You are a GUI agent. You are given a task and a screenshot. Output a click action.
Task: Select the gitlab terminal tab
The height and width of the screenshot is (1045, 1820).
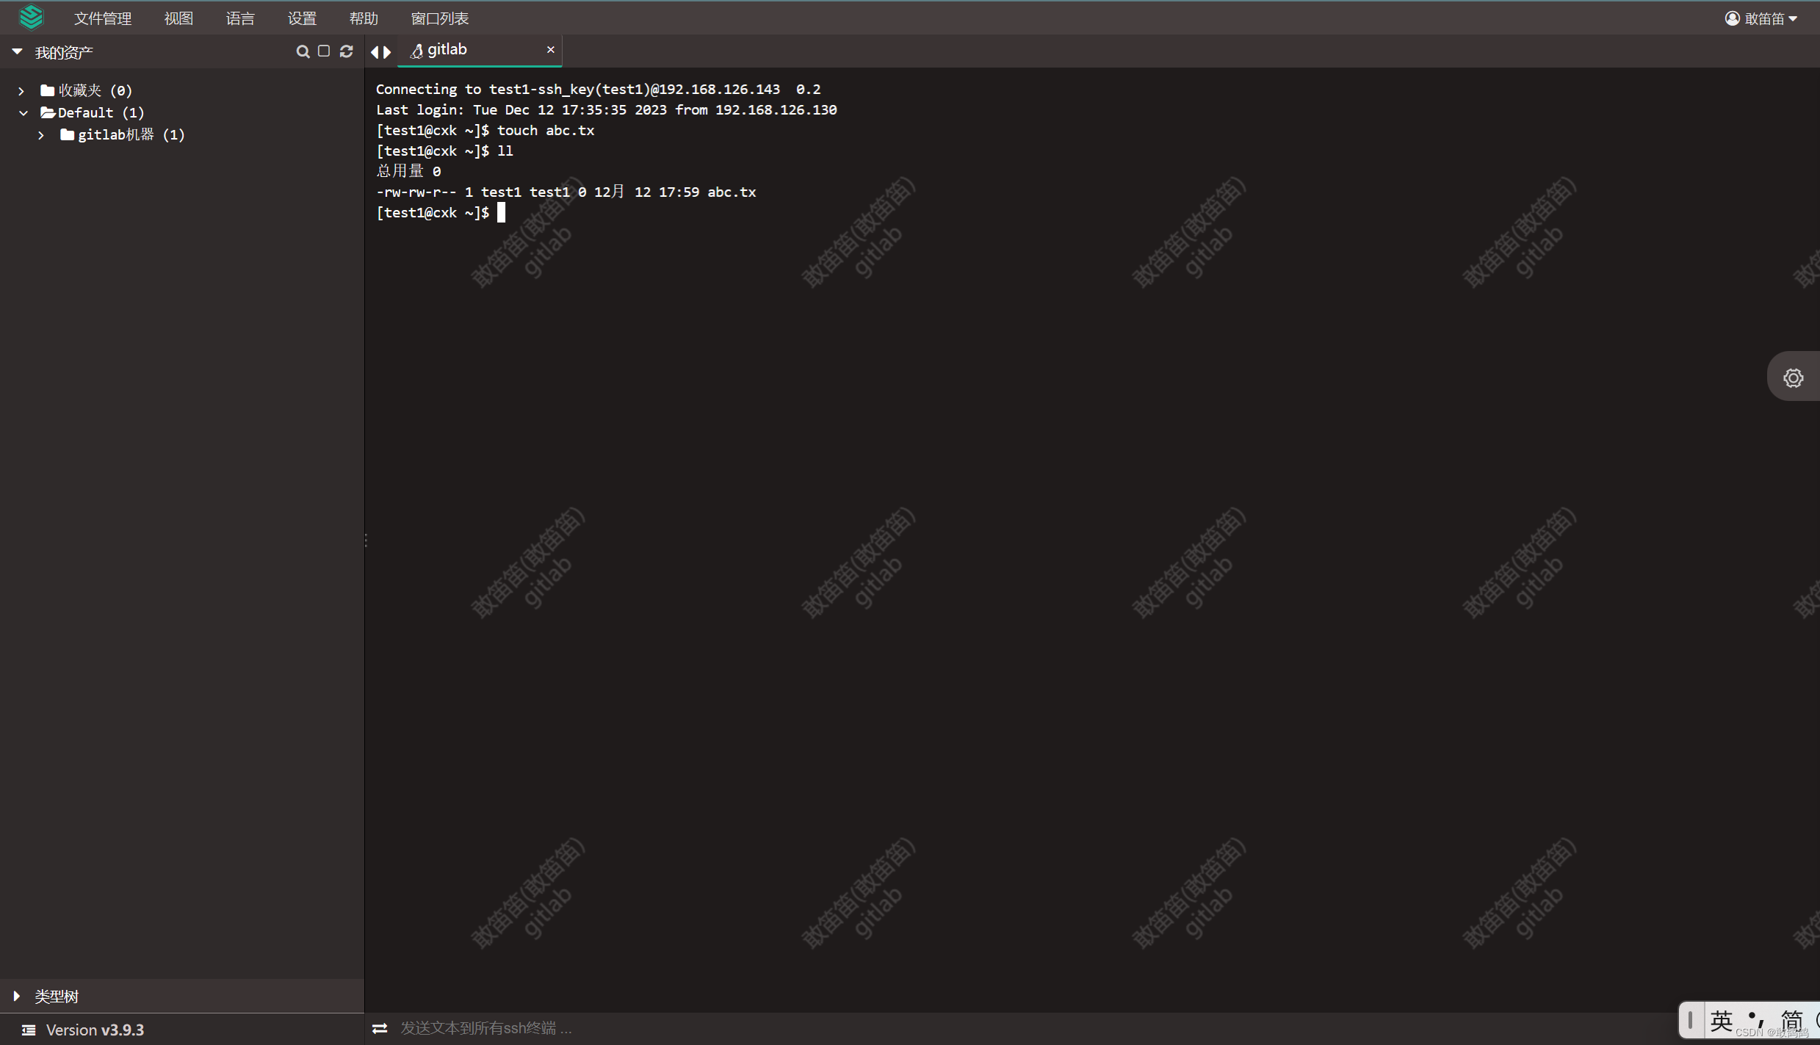click(447, 50)
